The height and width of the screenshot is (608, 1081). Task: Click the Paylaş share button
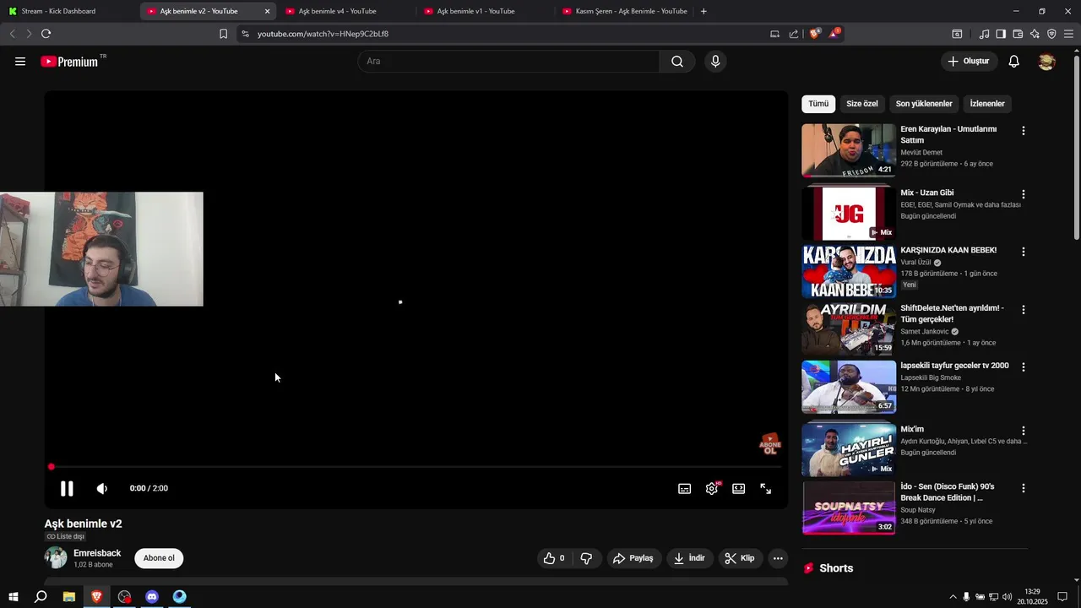point(633,558)
